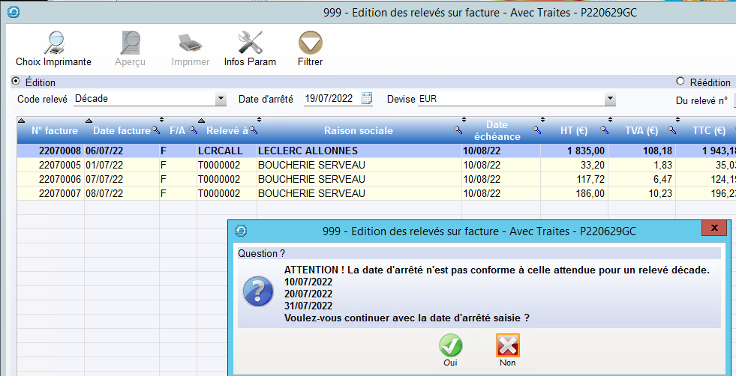
Task: Click the Filtrer funnel icon
Action: [310, 43]
